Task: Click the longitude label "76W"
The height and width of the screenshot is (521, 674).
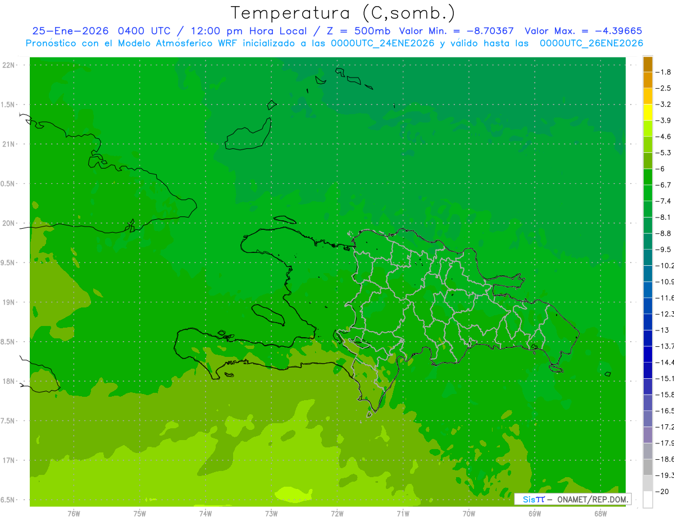Action: (74, 513)
